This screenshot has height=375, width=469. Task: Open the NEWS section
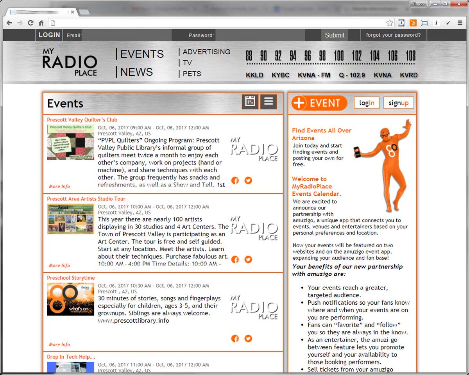click(136, 72)
